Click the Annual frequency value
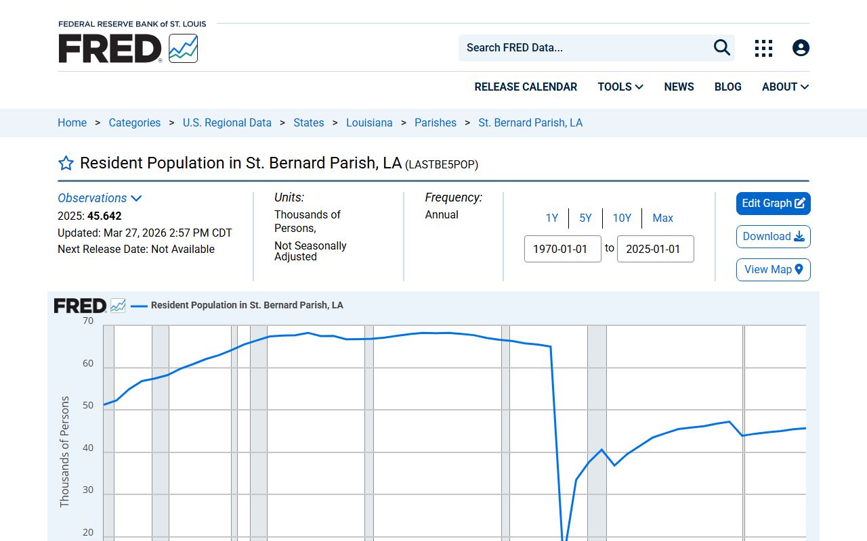 [442, 214]
